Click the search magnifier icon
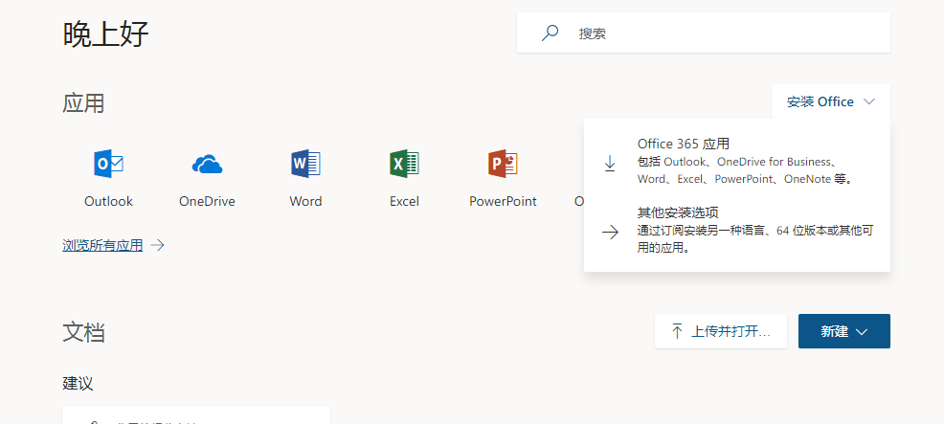944x424 pixels. [550, 33]
